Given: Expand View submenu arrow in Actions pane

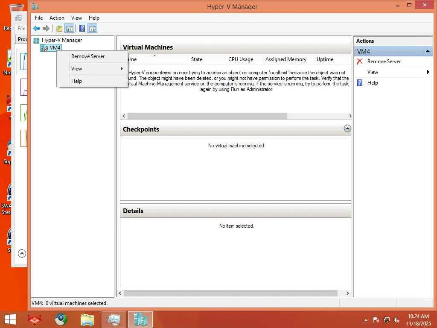Looking at the screenshot, I should (428, 72).
